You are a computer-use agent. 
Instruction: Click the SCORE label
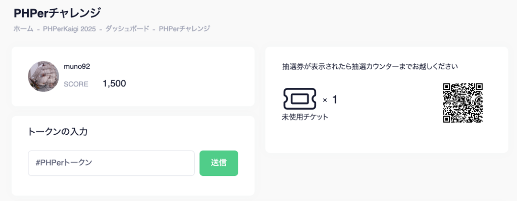tap(76, 84)
